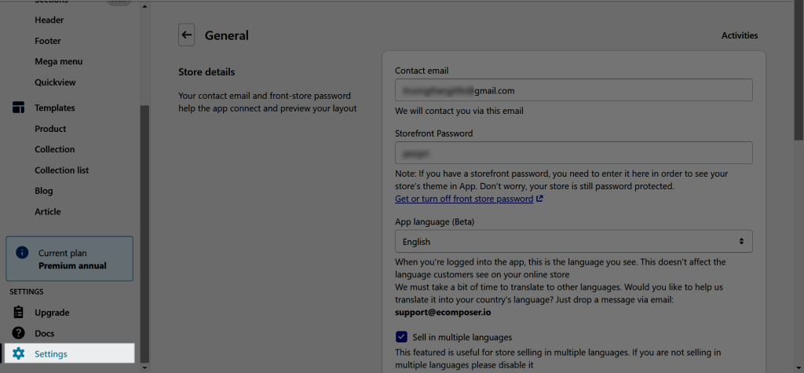Click the Contact email field

tap(574, 90)
